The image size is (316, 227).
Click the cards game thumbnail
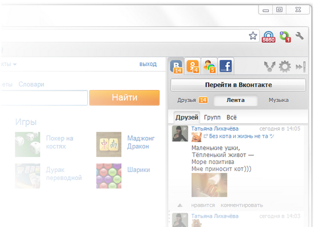click(x=28, y=176)
